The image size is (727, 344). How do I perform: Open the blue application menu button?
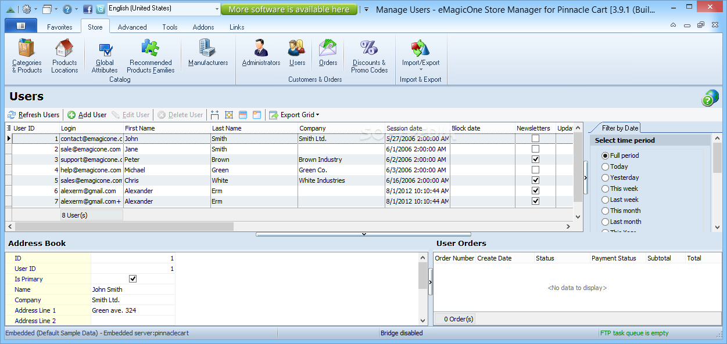pyautogui.click(x=21, y=26)
